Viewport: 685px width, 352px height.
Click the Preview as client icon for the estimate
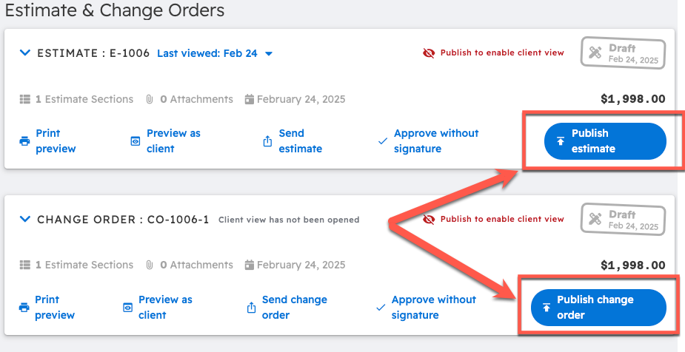135,141
